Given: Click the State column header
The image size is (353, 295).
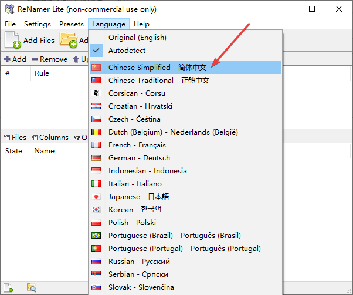Looking at the screenshot, I should click(x=13, y=151).
